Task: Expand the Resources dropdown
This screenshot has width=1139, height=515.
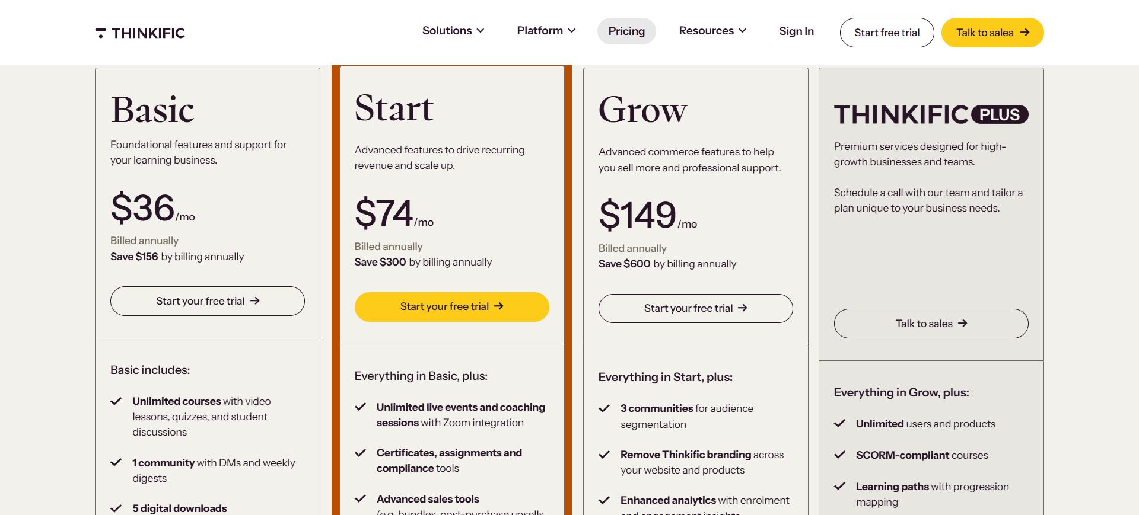Action: point(712,31)
